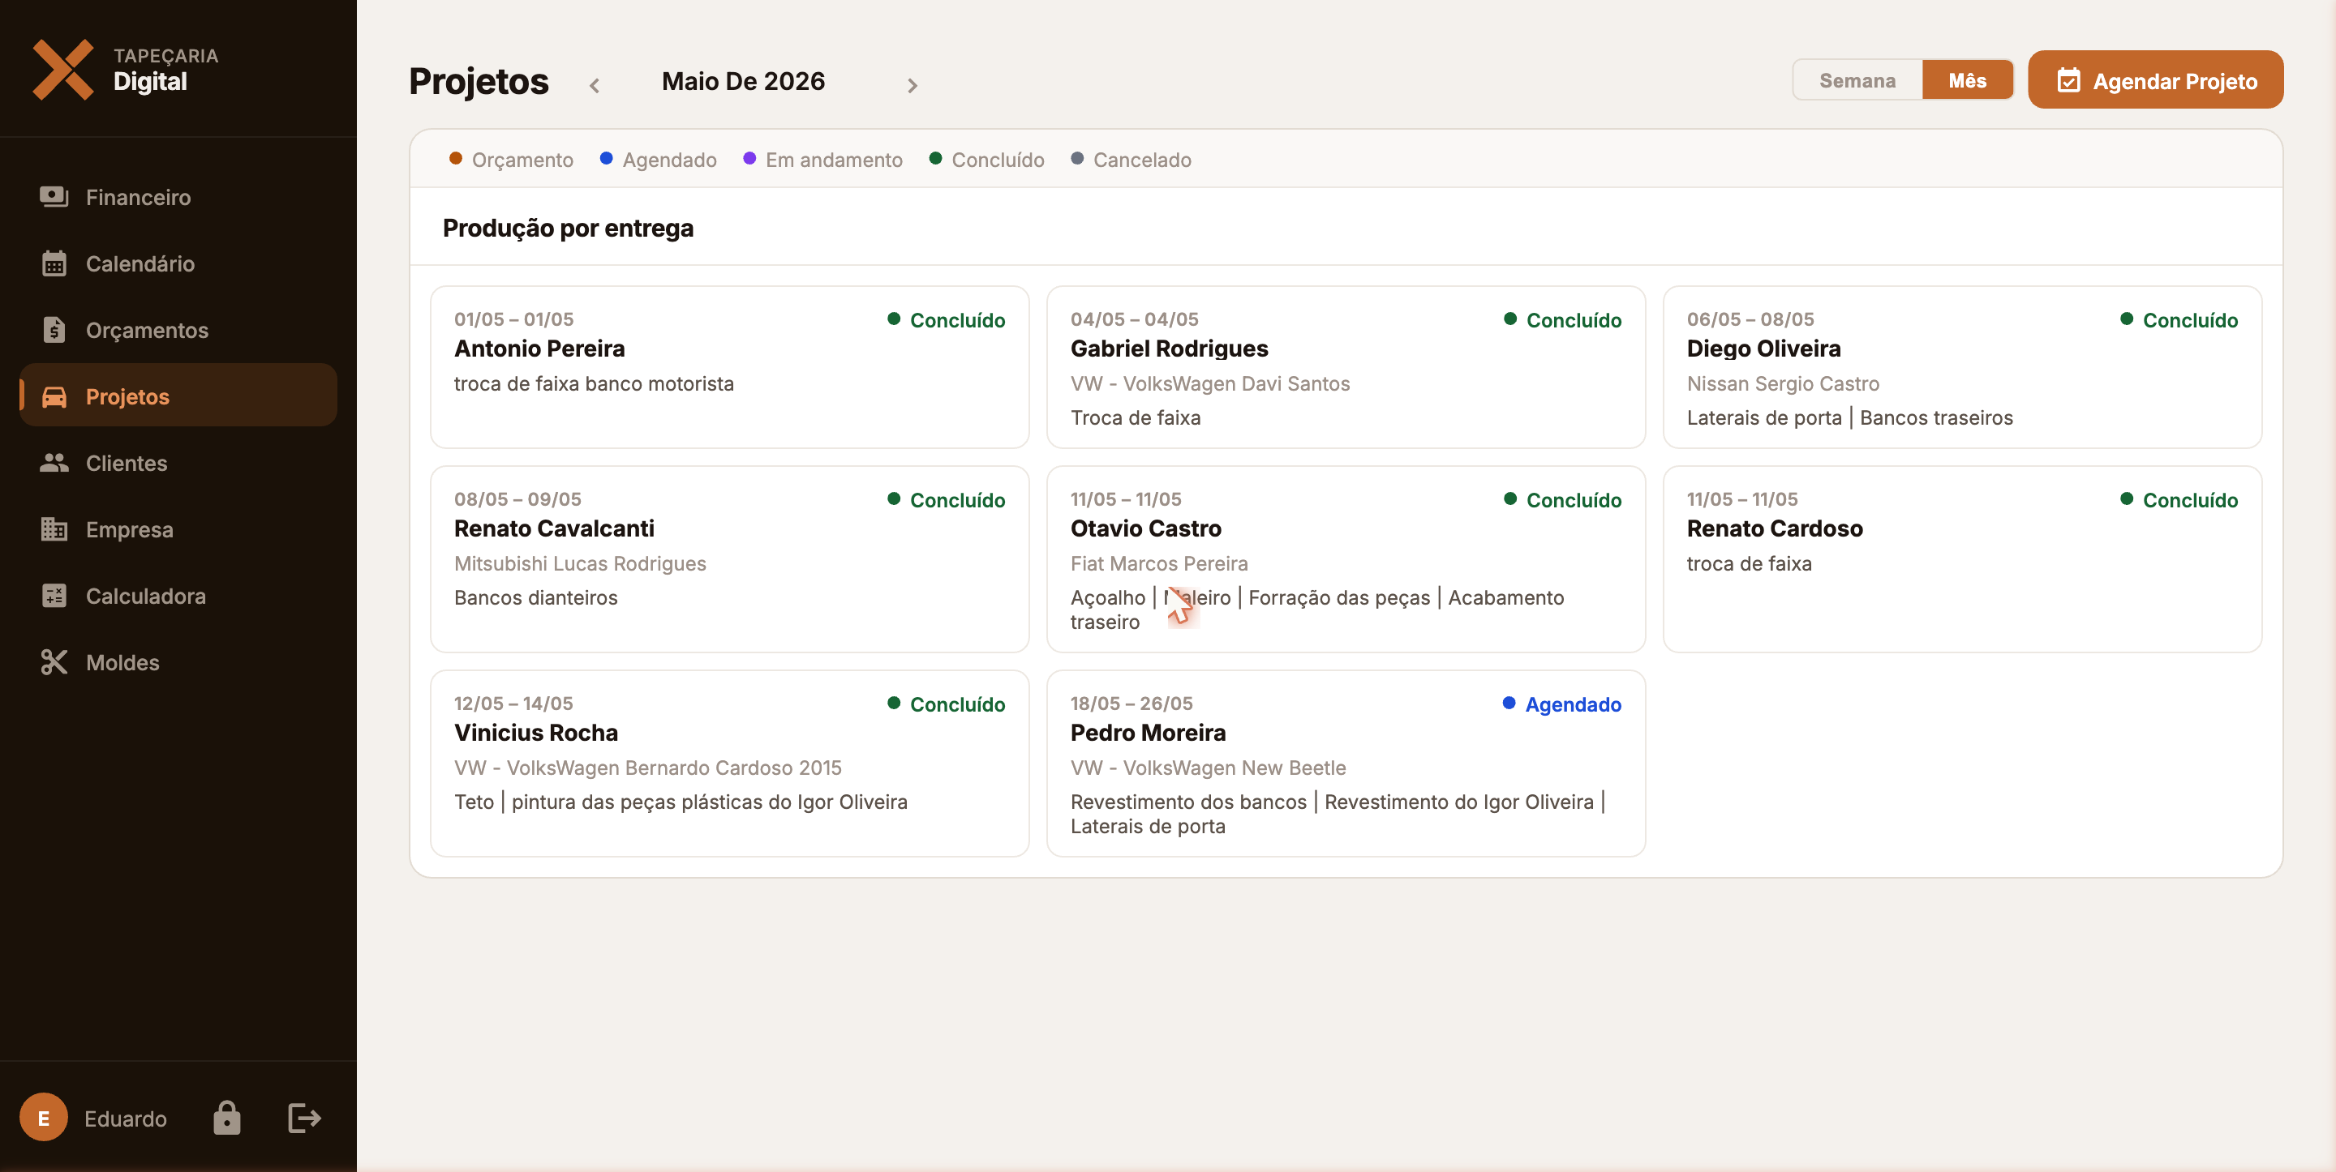Click the Concluído status on Antonio Pereira

[x=946, y=320]
